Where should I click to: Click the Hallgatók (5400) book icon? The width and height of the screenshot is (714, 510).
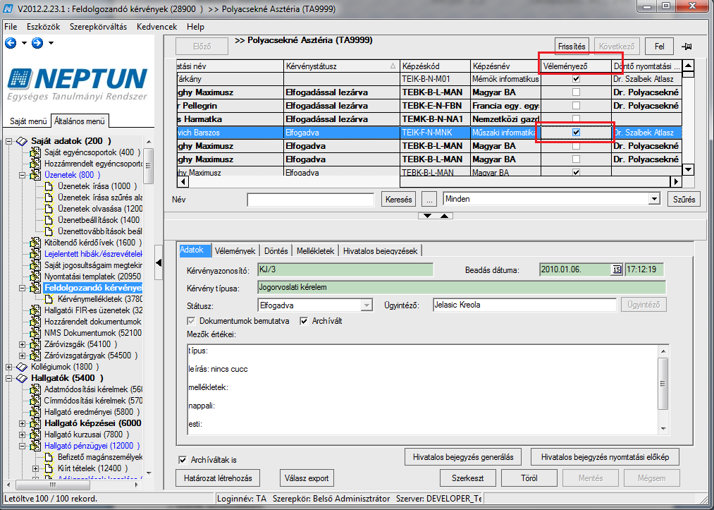click(21, 378)
